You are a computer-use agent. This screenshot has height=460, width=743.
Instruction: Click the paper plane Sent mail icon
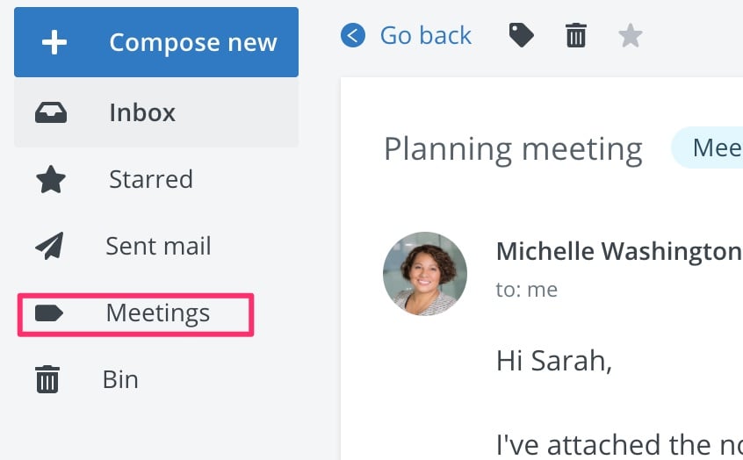point(50,246)
